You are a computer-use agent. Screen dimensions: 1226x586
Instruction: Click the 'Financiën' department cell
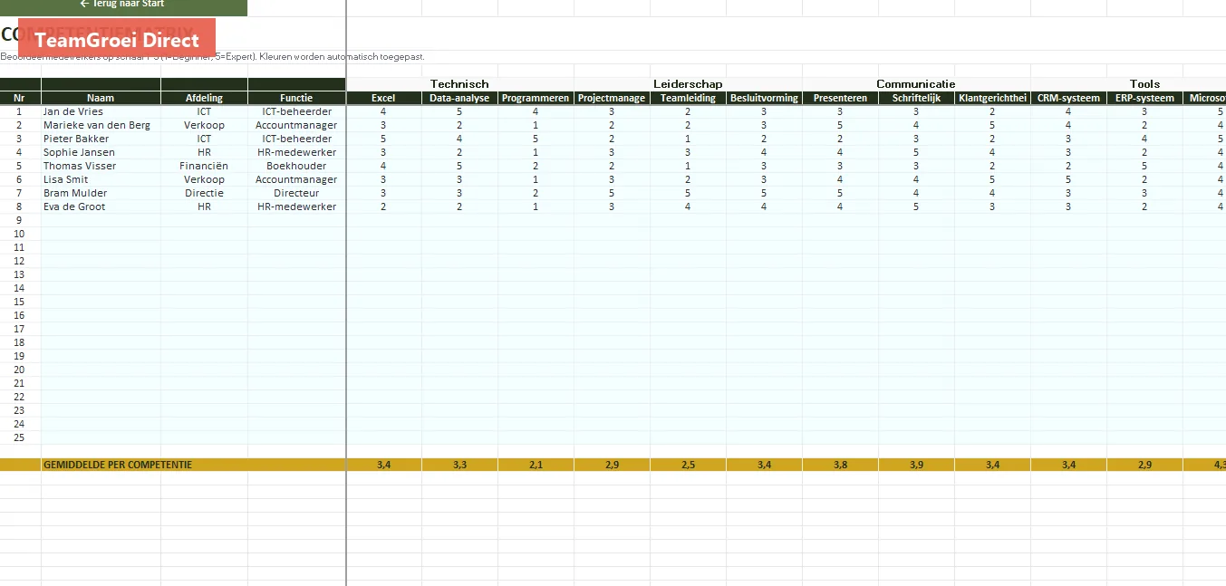tap(204, 166)
